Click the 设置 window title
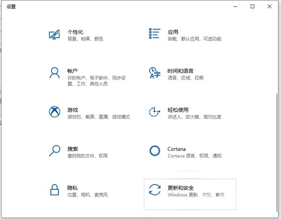The image size is (281, 219). pyautogui.click(x=11, y=7)
